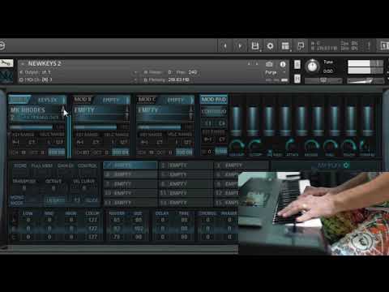Click the TRANSPOSE value field
This screenshot has width=389, height=292.
[24, 187]
